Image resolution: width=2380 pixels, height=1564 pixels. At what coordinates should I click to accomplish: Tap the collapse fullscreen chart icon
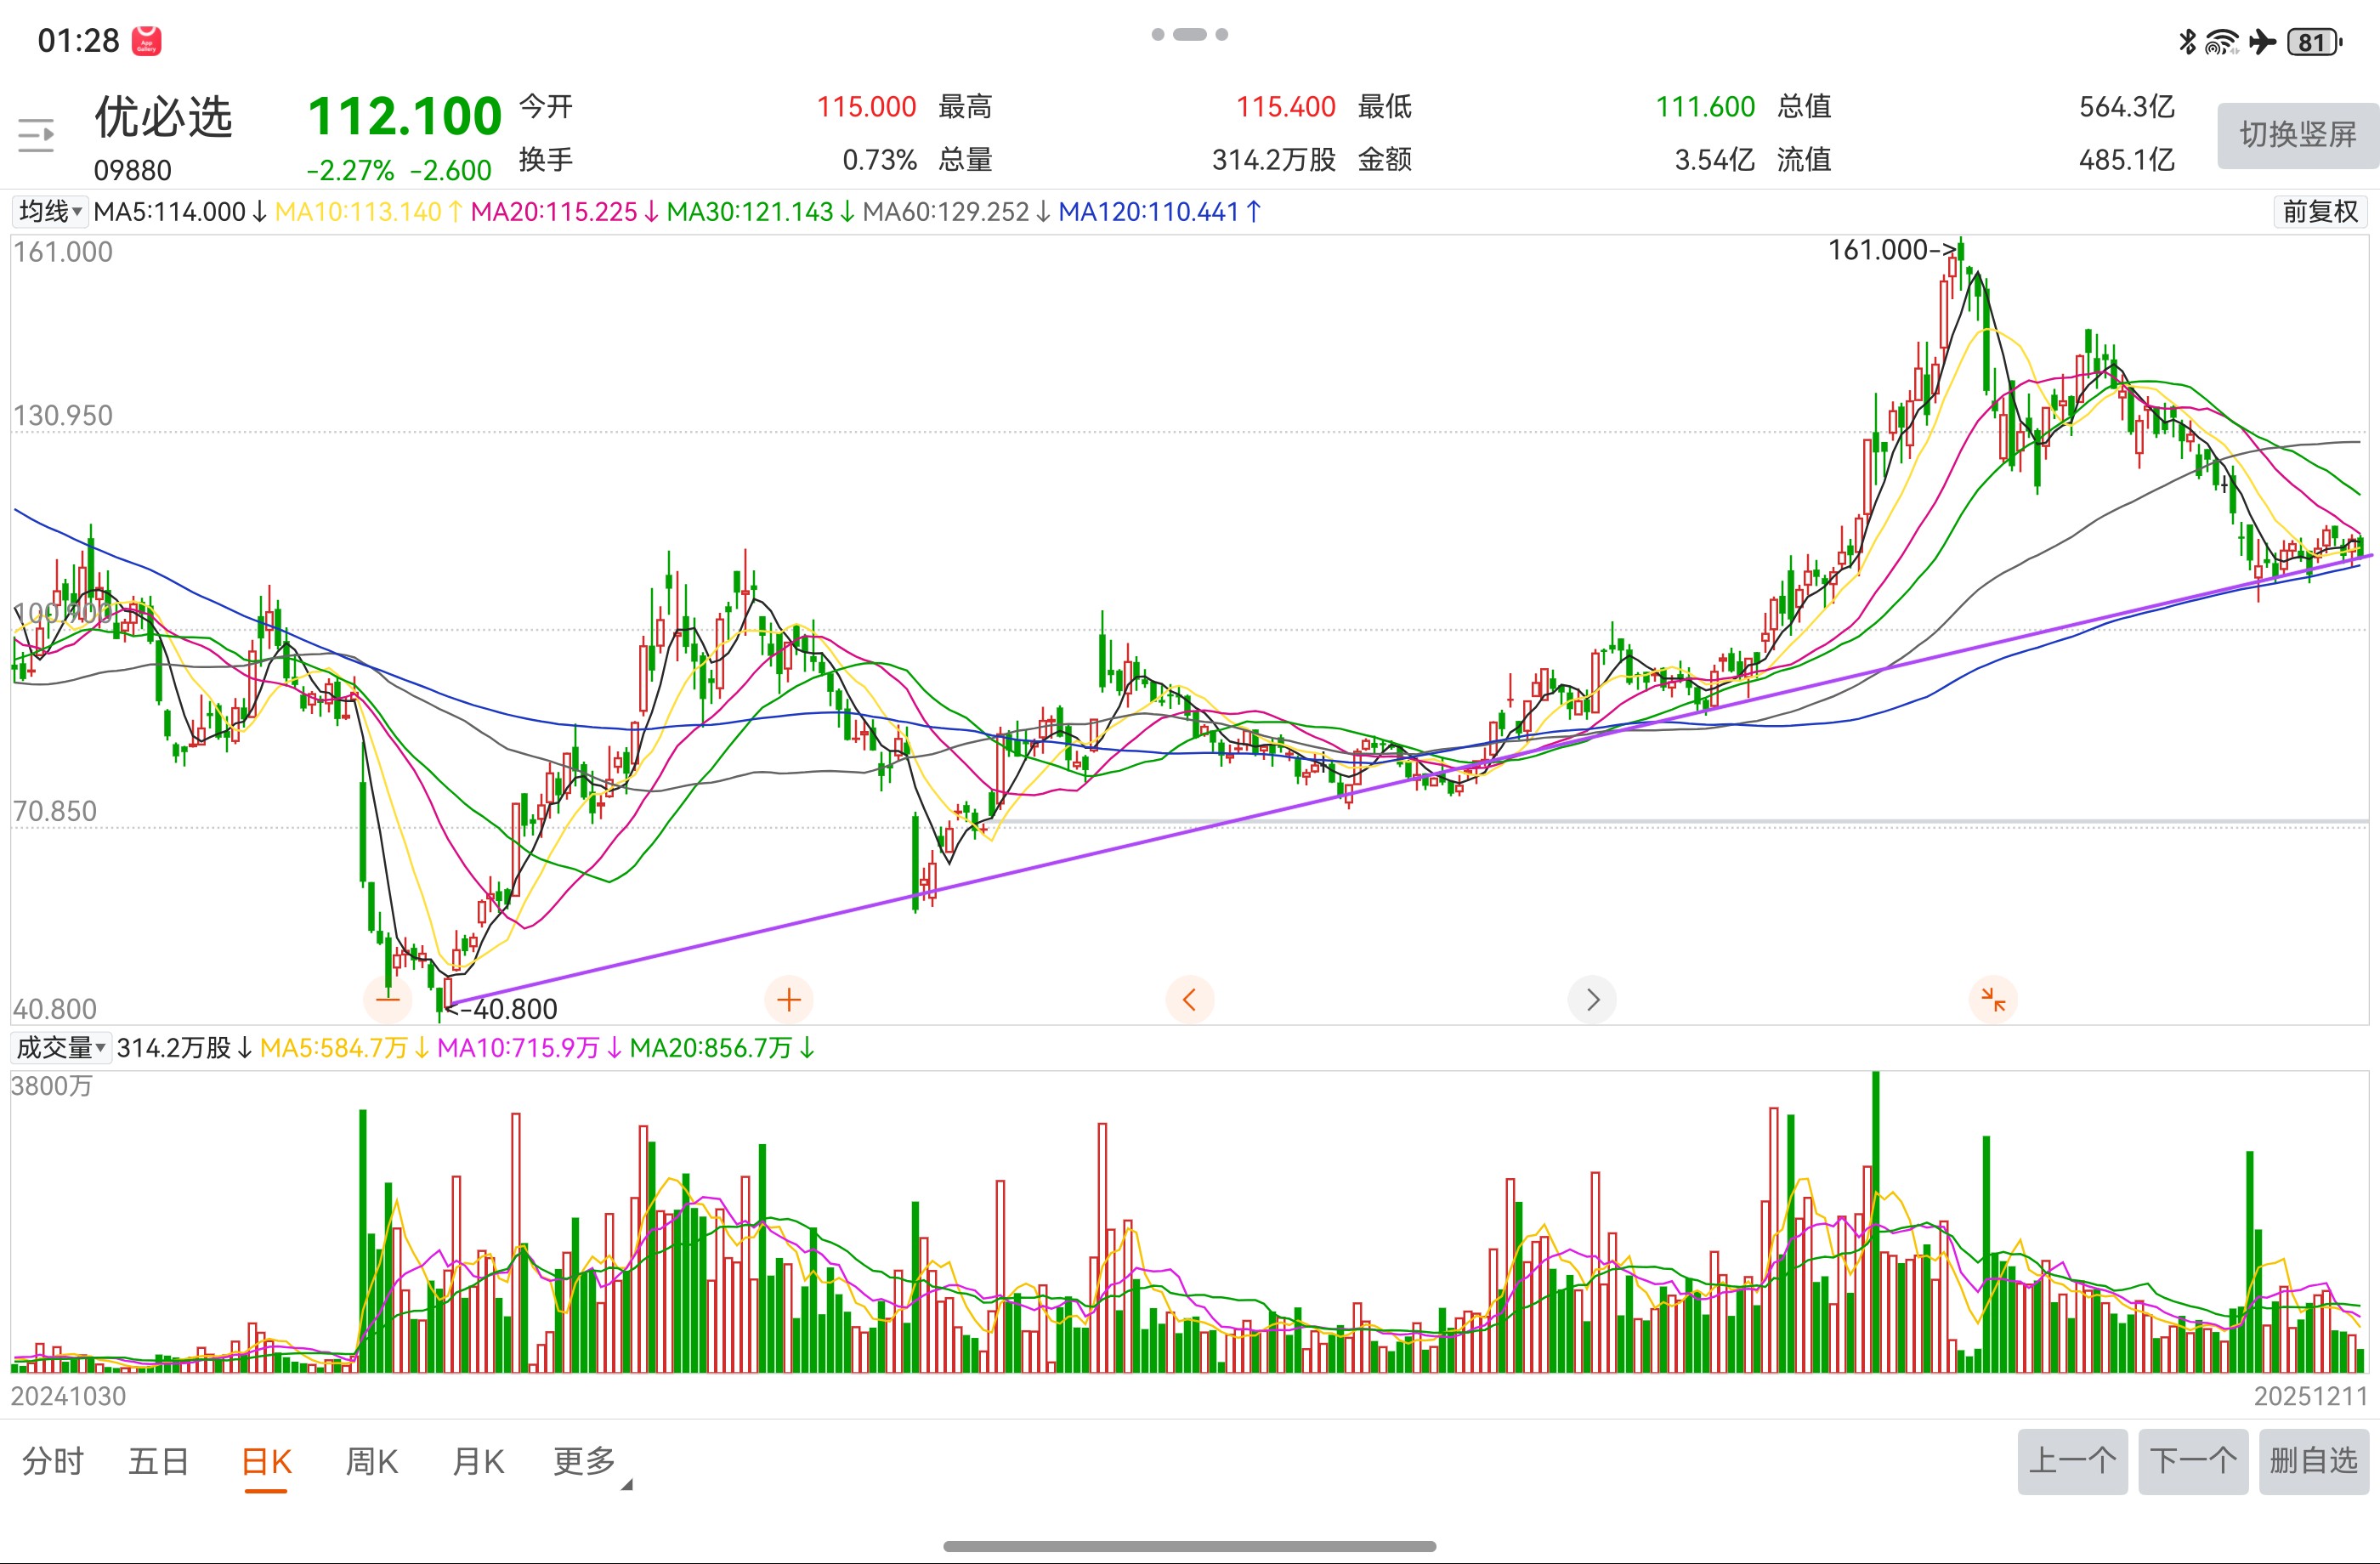(x=1992, y=999)
